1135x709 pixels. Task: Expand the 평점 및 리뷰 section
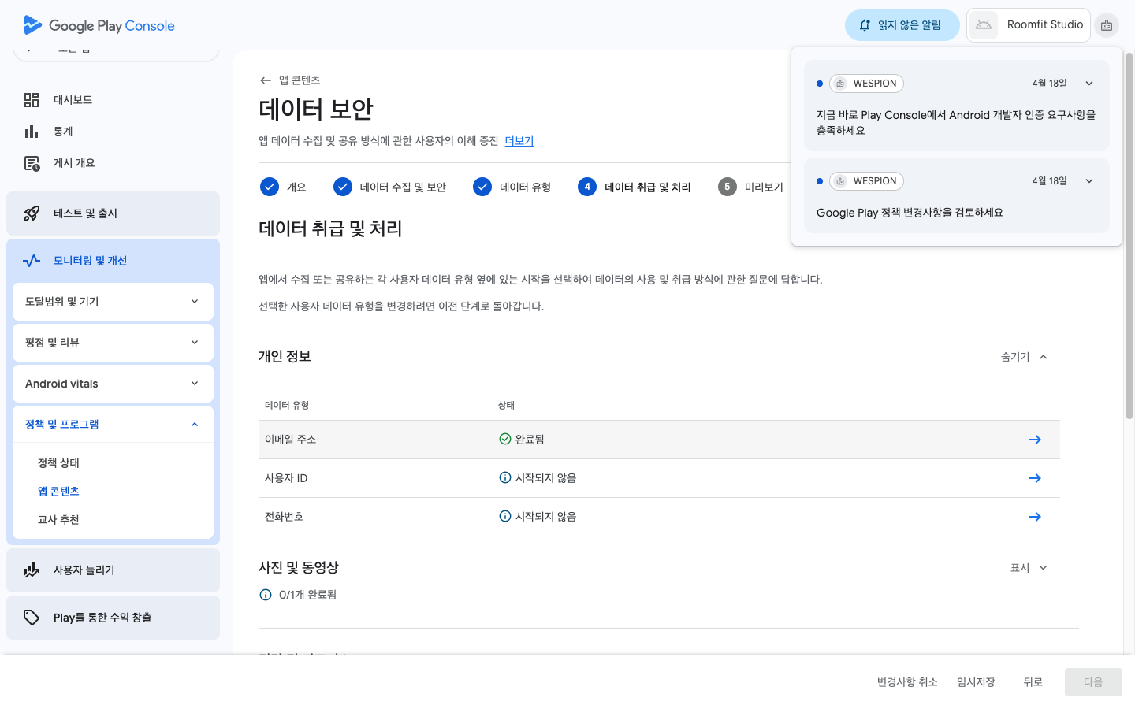(113, 343)
